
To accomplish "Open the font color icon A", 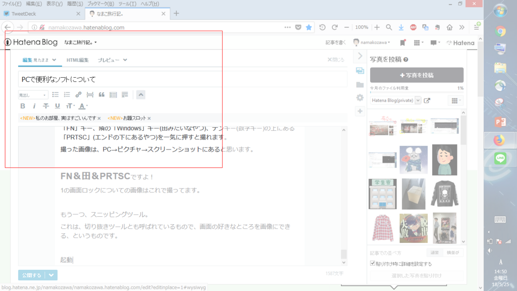I will [x=82, y=106].
